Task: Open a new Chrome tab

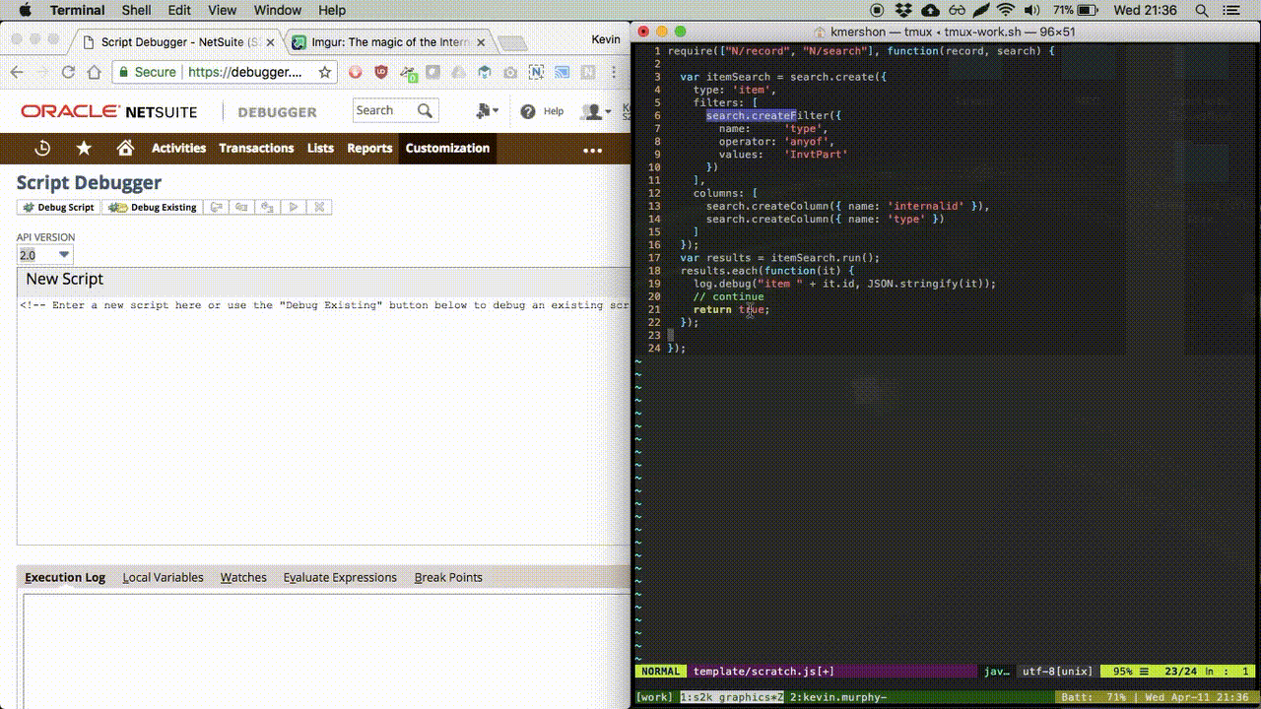Action: (x=512, y=43)
